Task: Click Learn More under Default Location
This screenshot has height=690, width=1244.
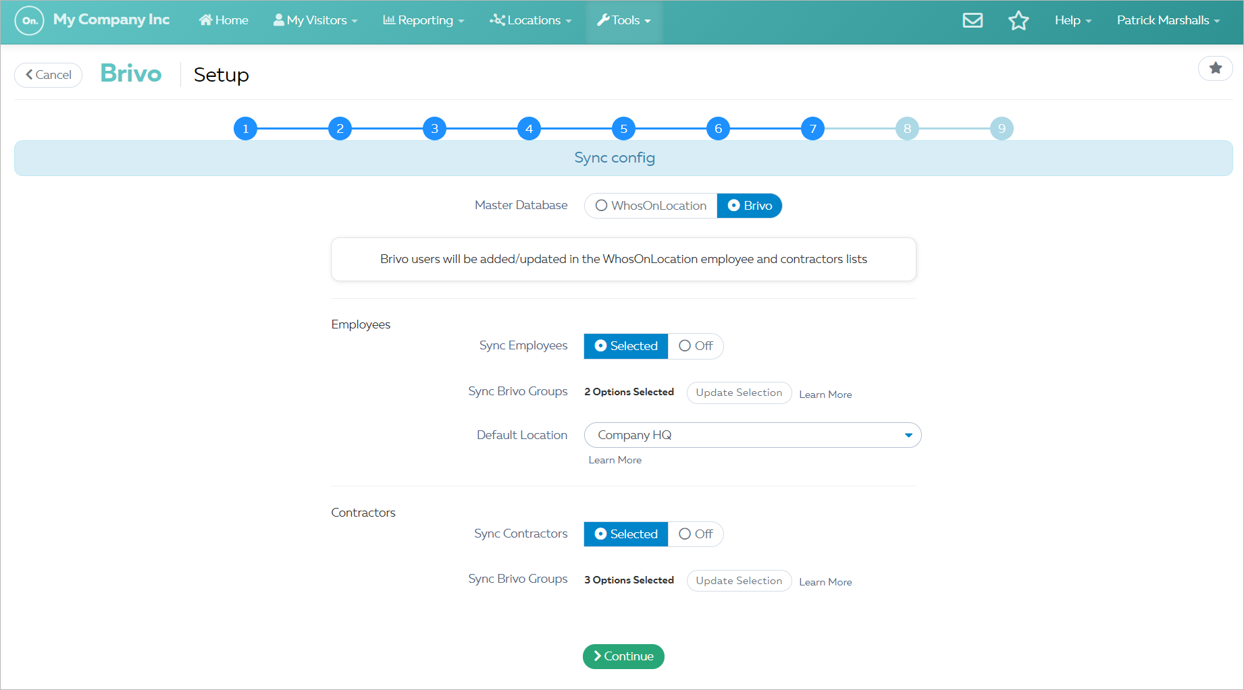Action: [x=615, y=460]
